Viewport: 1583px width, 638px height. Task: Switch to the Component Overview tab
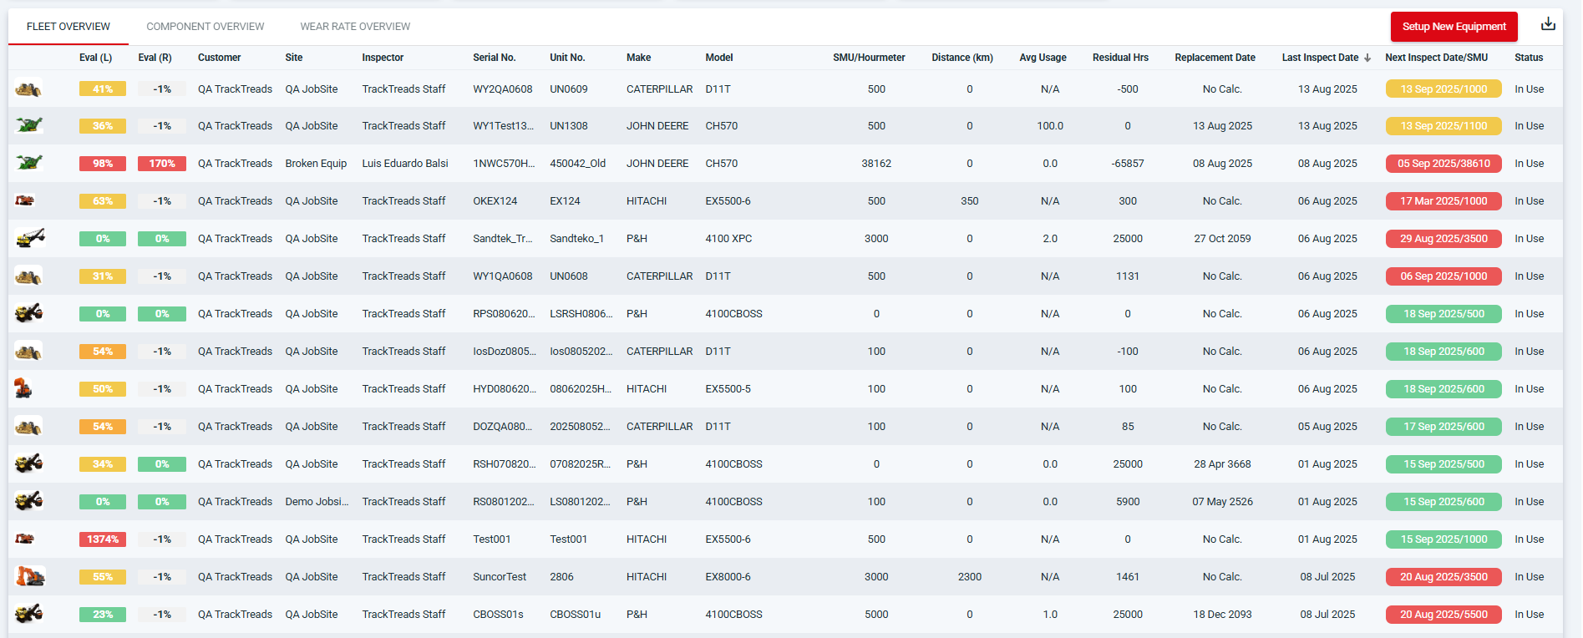click(205, 27)
